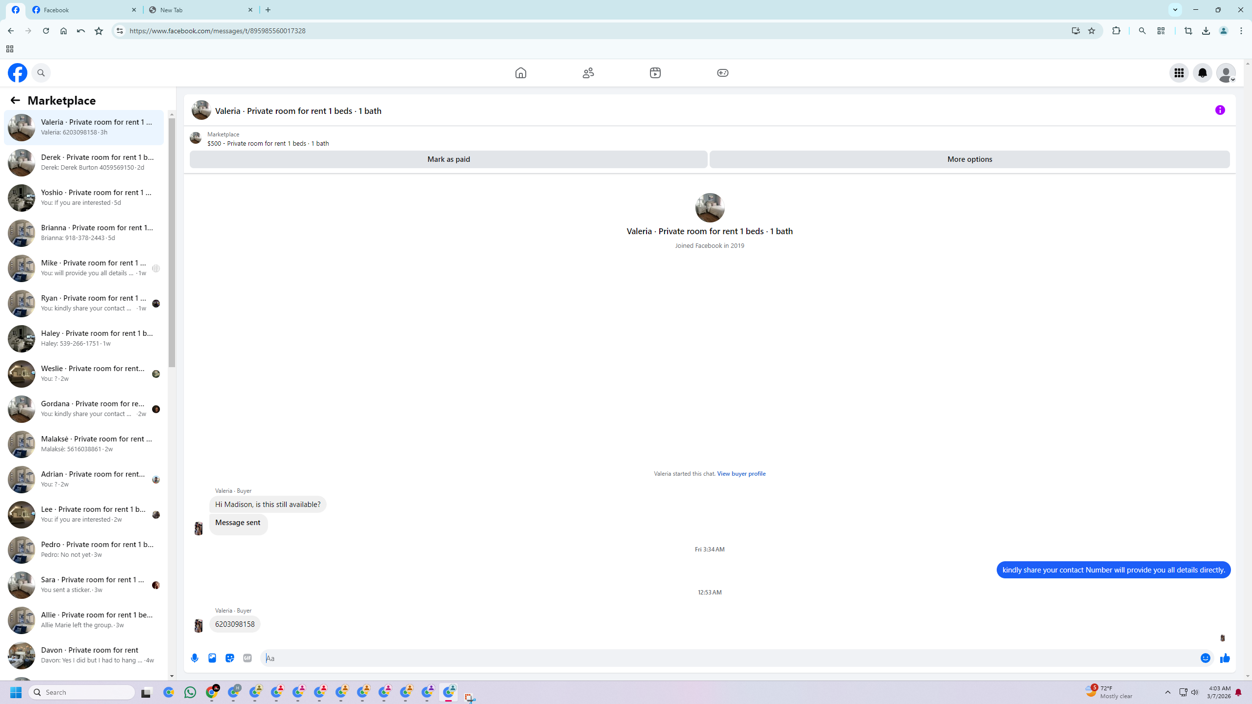Open the View buyer profile link
The height and width of the screenshot is (704, 1252).
click(741, 473)
